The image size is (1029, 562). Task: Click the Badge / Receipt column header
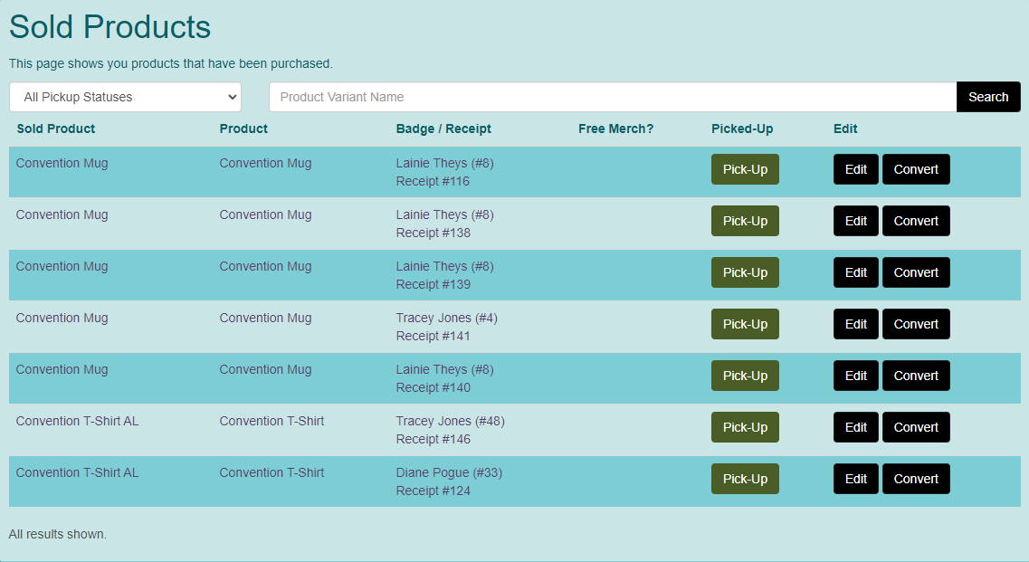pyautogui.click(x=443, y=129)
